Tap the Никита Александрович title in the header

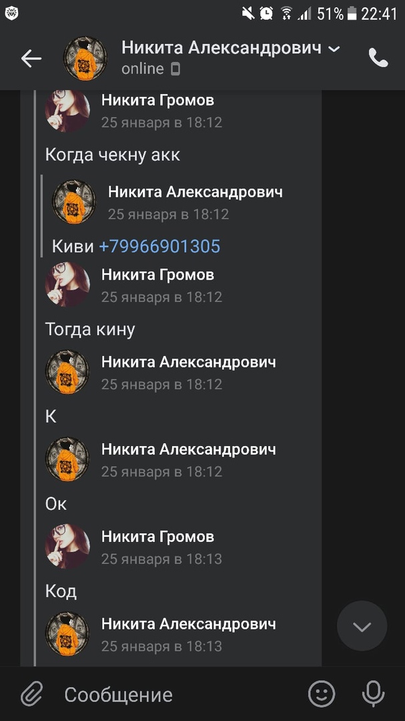pyautogui.click(x=222, y=48)
